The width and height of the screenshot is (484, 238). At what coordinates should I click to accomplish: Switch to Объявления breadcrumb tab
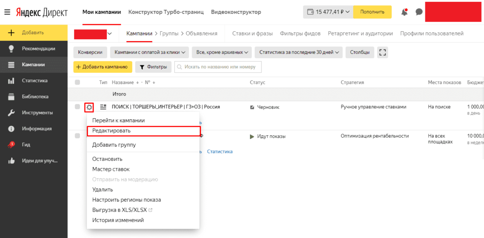tap(201, 34)
